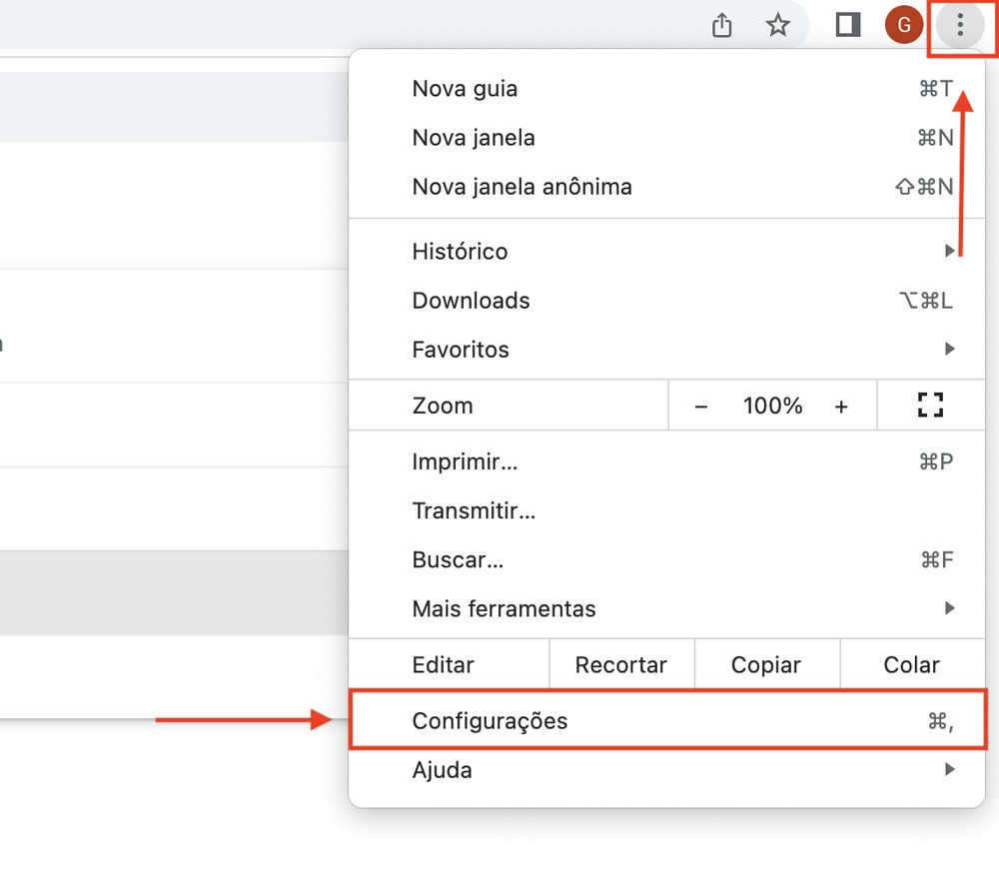Select Imprimir from the menu
Image resolution: width=999 pixels, height=883 pixels.
(466, 461)
